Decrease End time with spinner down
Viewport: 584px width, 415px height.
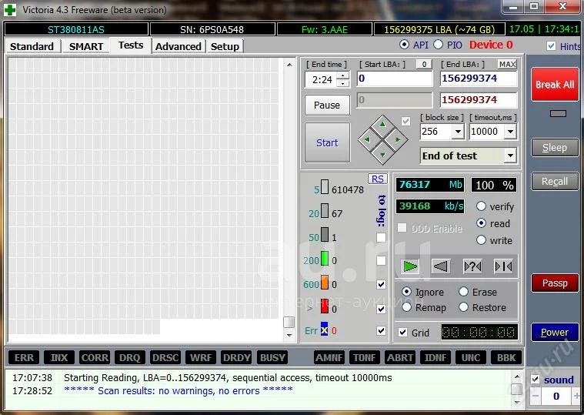(343, 83)
